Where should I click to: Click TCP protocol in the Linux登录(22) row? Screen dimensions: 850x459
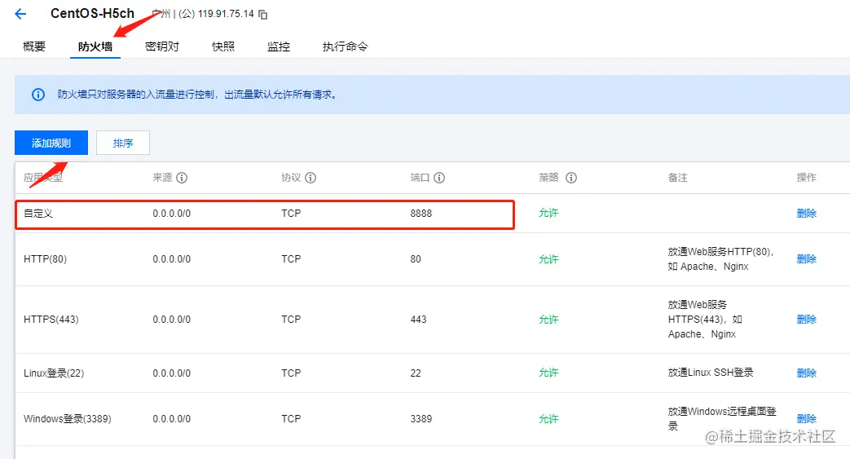pos(291,373)
